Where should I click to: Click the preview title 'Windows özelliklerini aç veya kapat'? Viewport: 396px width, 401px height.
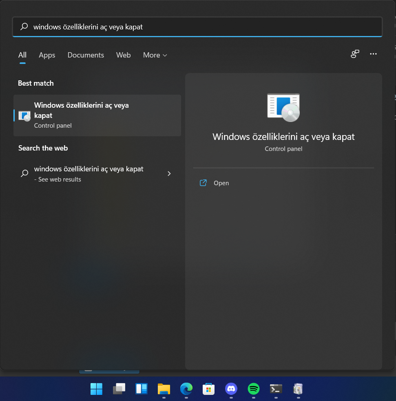click(x=283, y=137)
